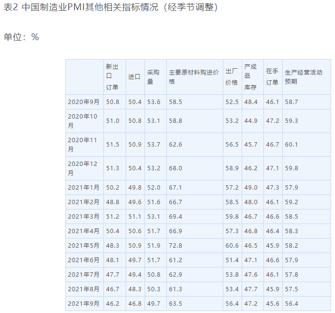Image resolution: width=335 pixels, height=313 pixels.
Task: Click the 2021年4月 row label
Action: coord(84,231)
